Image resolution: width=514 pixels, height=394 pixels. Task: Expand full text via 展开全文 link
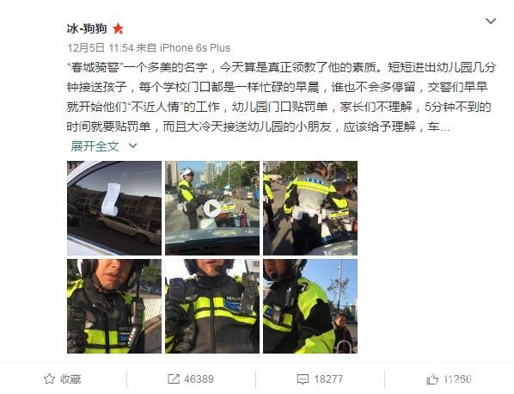95,146
